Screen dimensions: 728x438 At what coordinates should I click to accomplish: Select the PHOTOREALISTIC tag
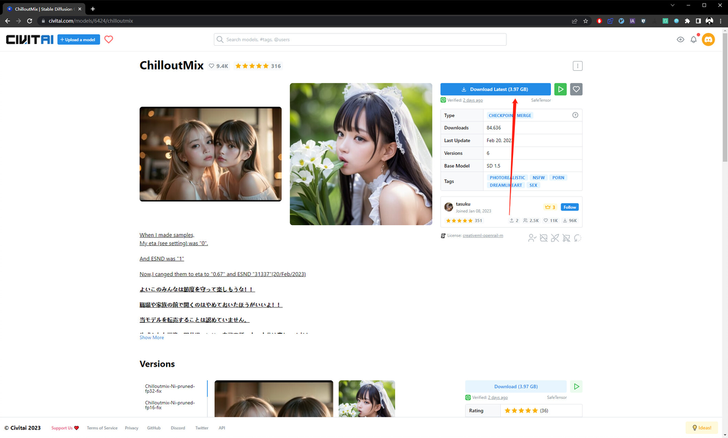[x=507, y=178]
